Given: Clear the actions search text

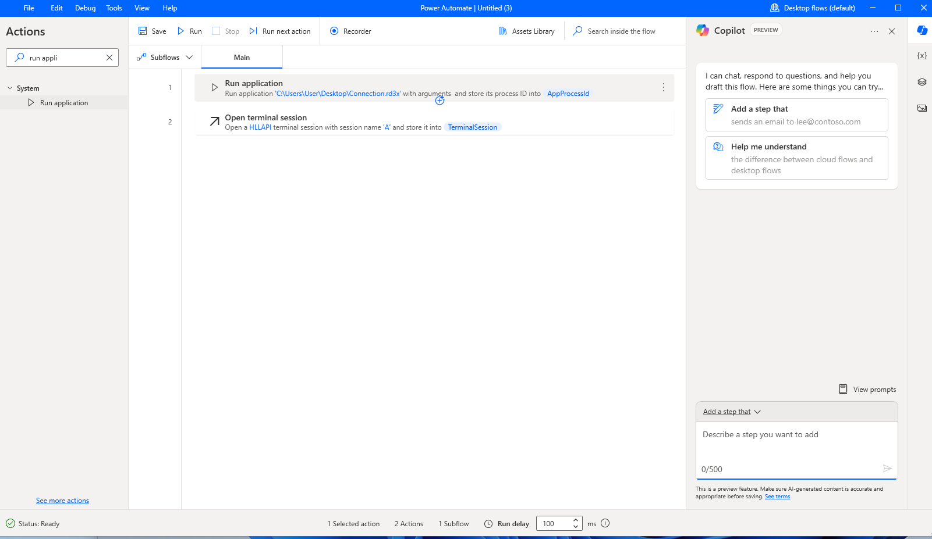Looking at the screenshot, I should pyautogui.click(x=109, y=58).
